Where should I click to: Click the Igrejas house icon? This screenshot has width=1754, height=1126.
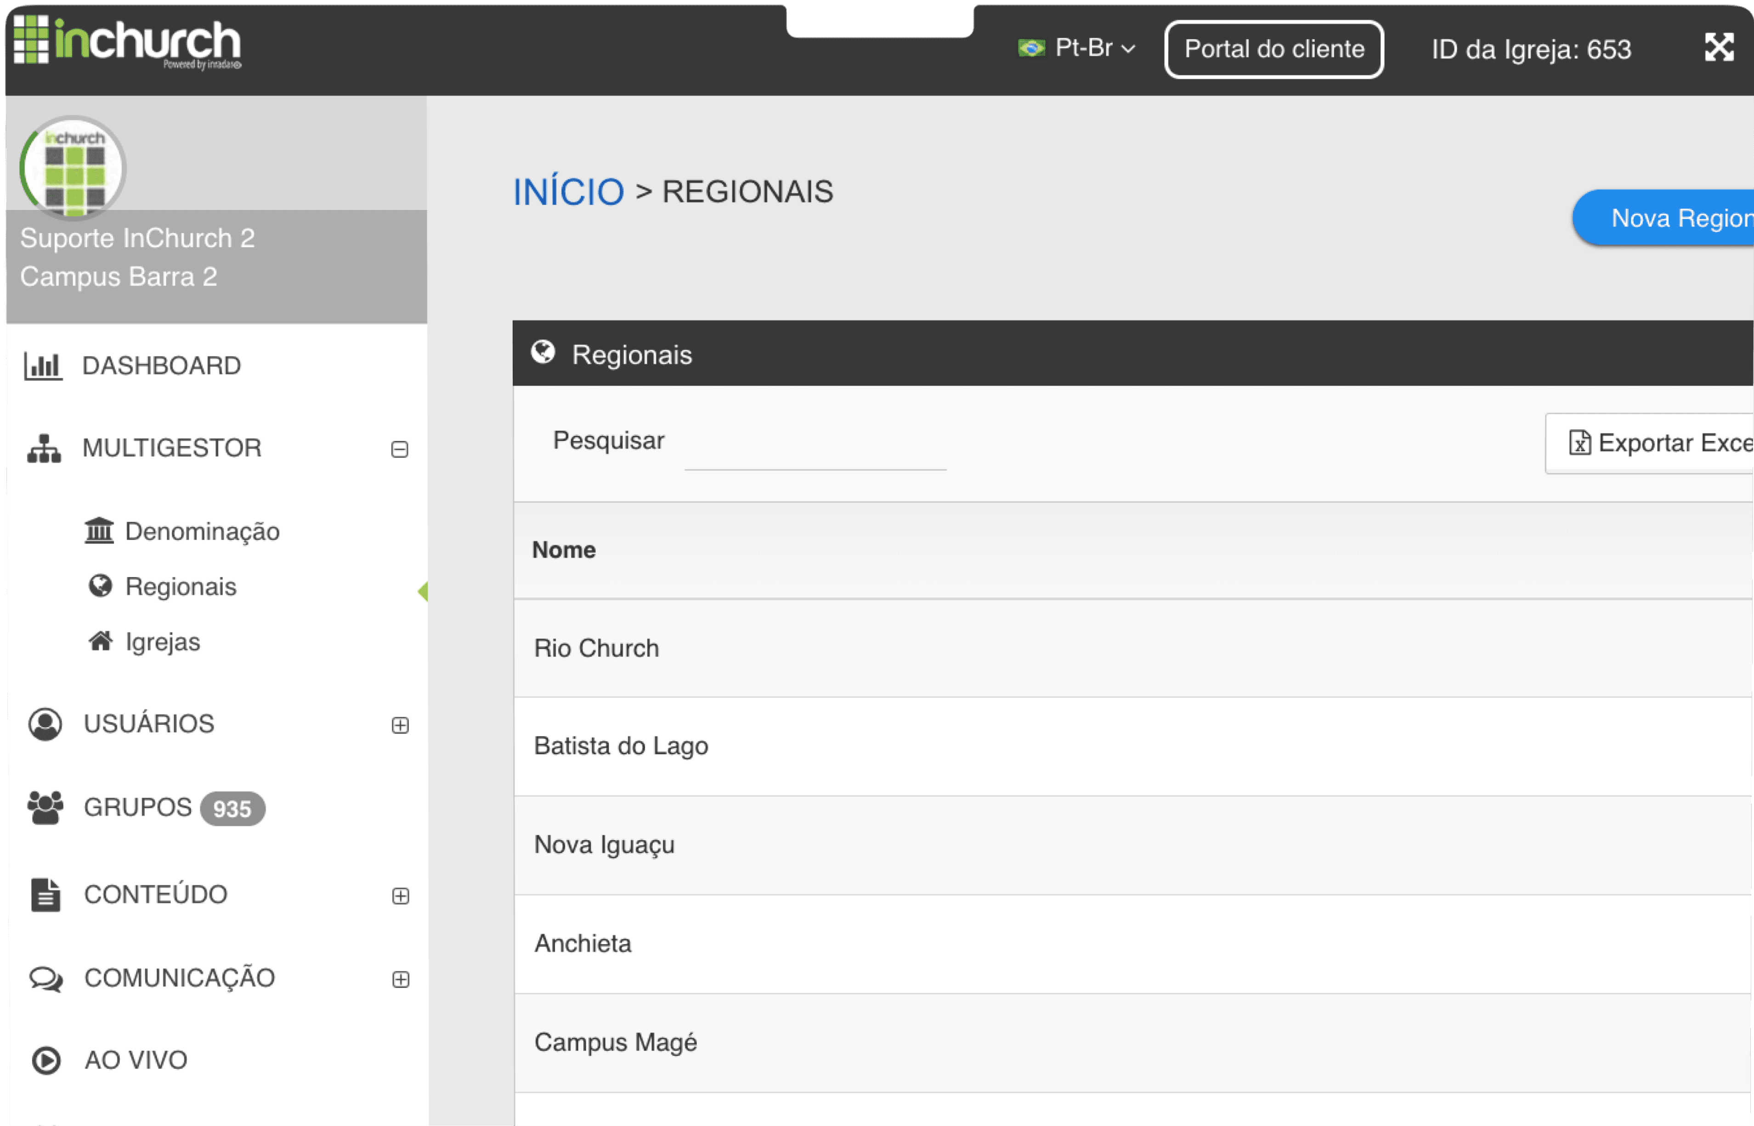[100, 641]
